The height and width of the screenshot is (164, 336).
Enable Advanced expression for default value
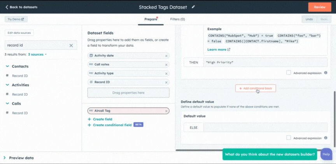289,138
